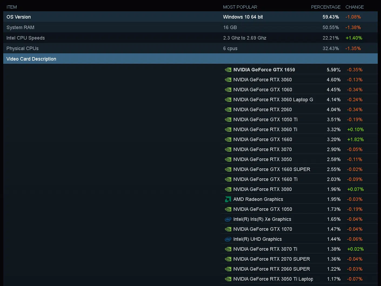Click the 1.47% share for GTX 1070

tap(334, 229)
